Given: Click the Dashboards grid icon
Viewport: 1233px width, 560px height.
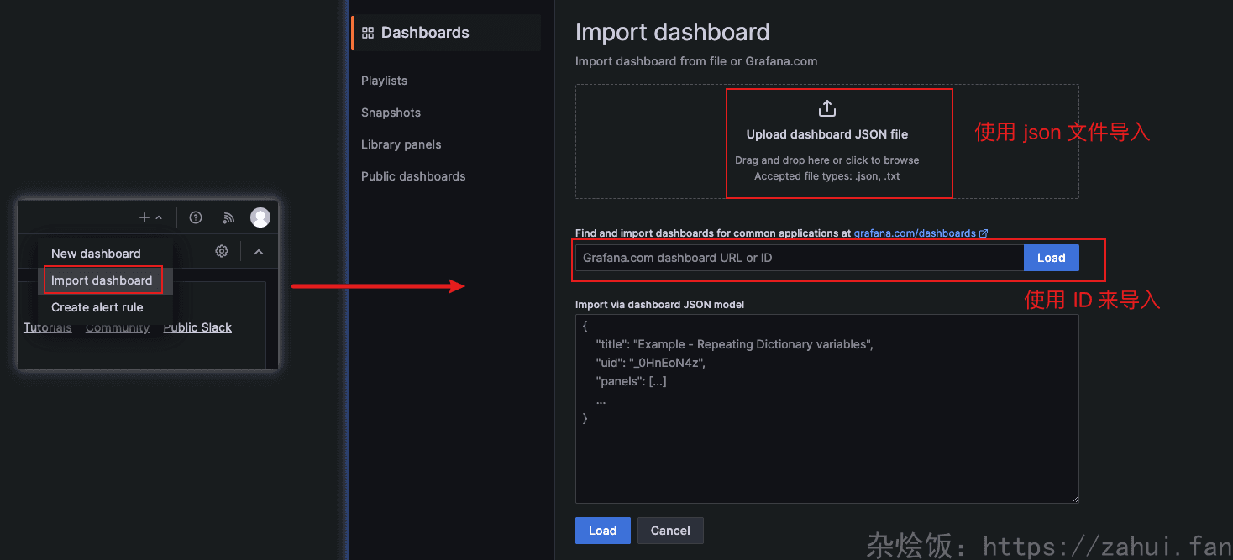Looking at the screenshot, I should click(x=367, y=33).
